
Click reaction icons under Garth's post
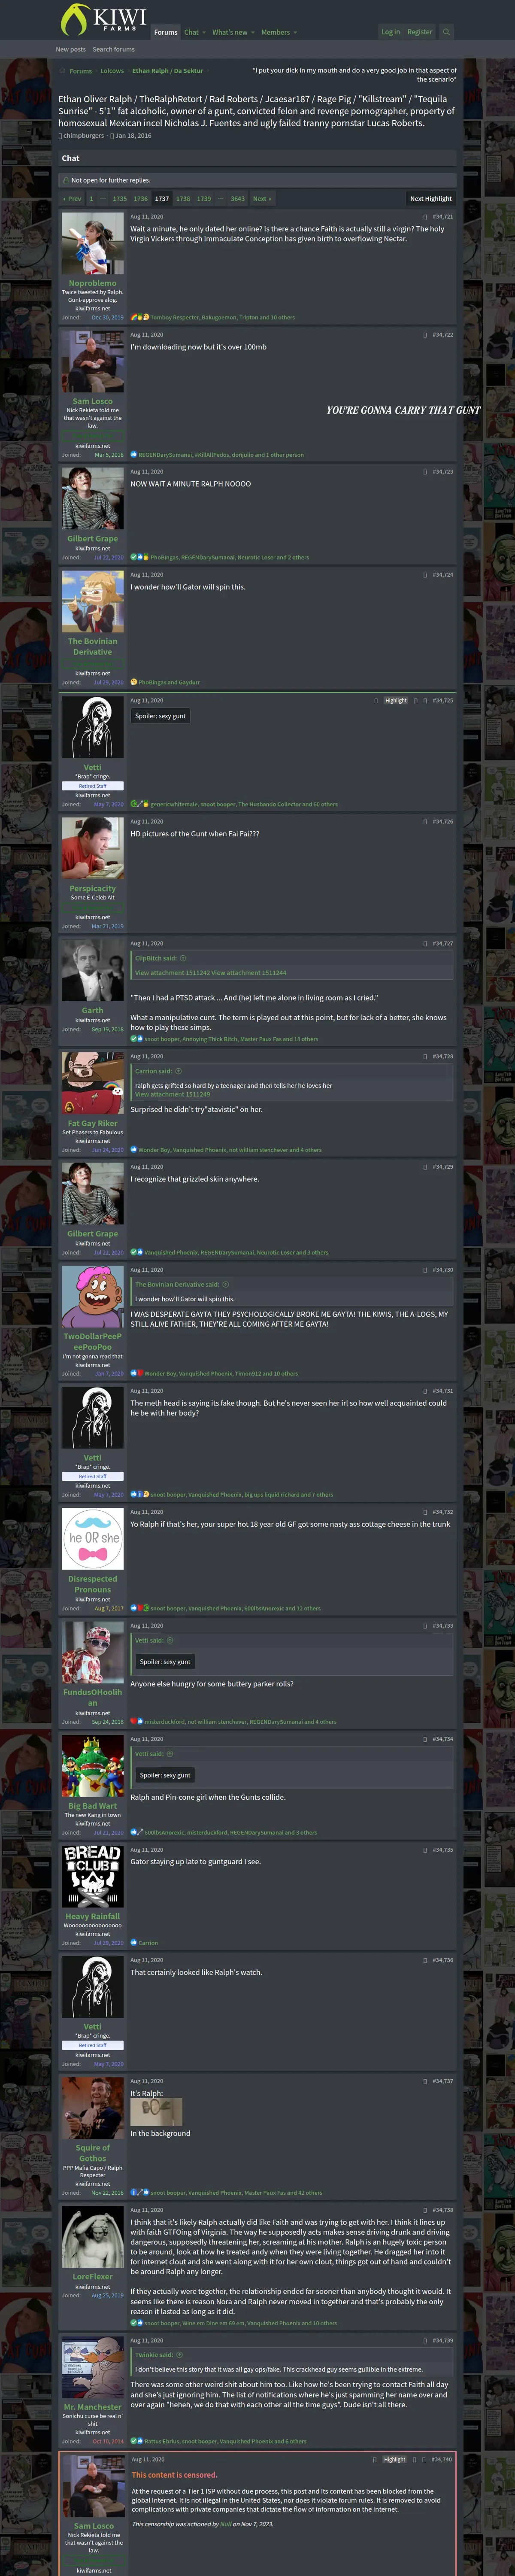(x=136, y=1039)
